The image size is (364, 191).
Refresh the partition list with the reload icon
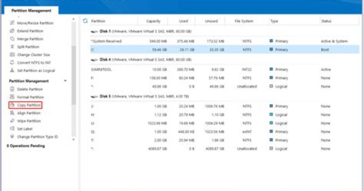[x=85, y=21]
